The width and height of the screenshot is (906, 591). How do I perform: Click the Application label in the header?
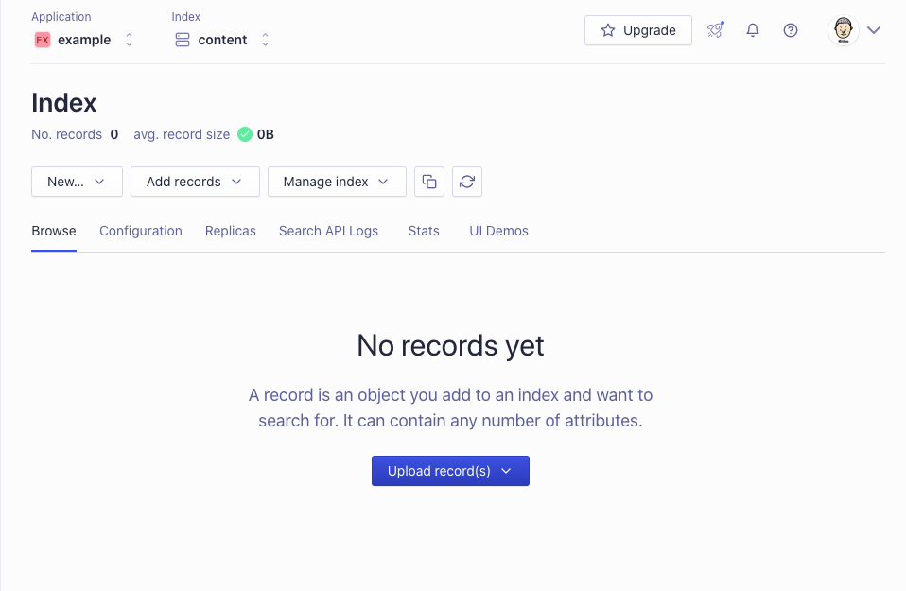(61, 17)
